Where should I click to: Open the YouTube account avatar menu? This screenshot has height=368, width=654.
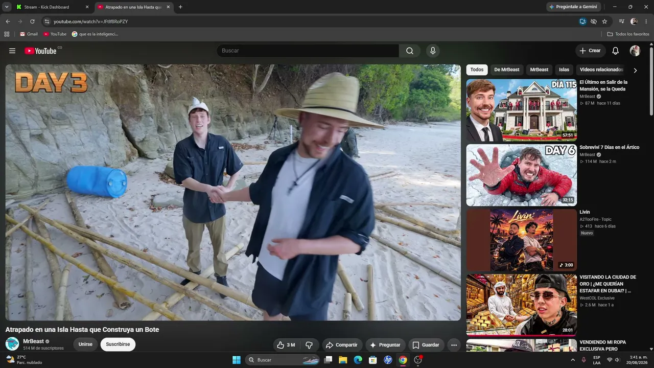click(635, 51)
